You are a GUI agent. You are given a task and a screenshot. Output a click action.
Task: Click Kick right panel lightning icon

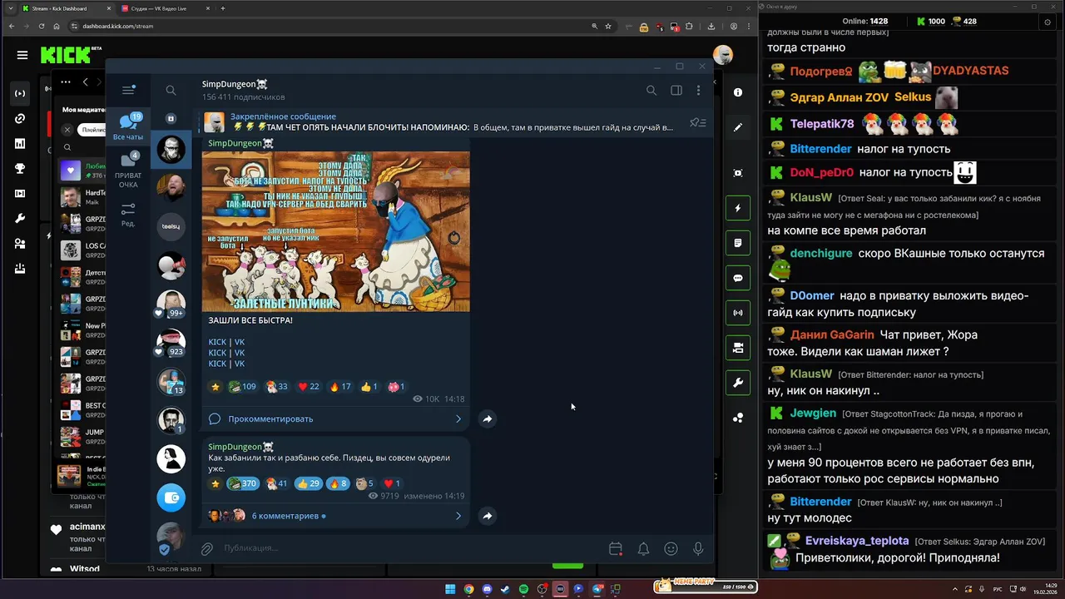coord(738,208)
